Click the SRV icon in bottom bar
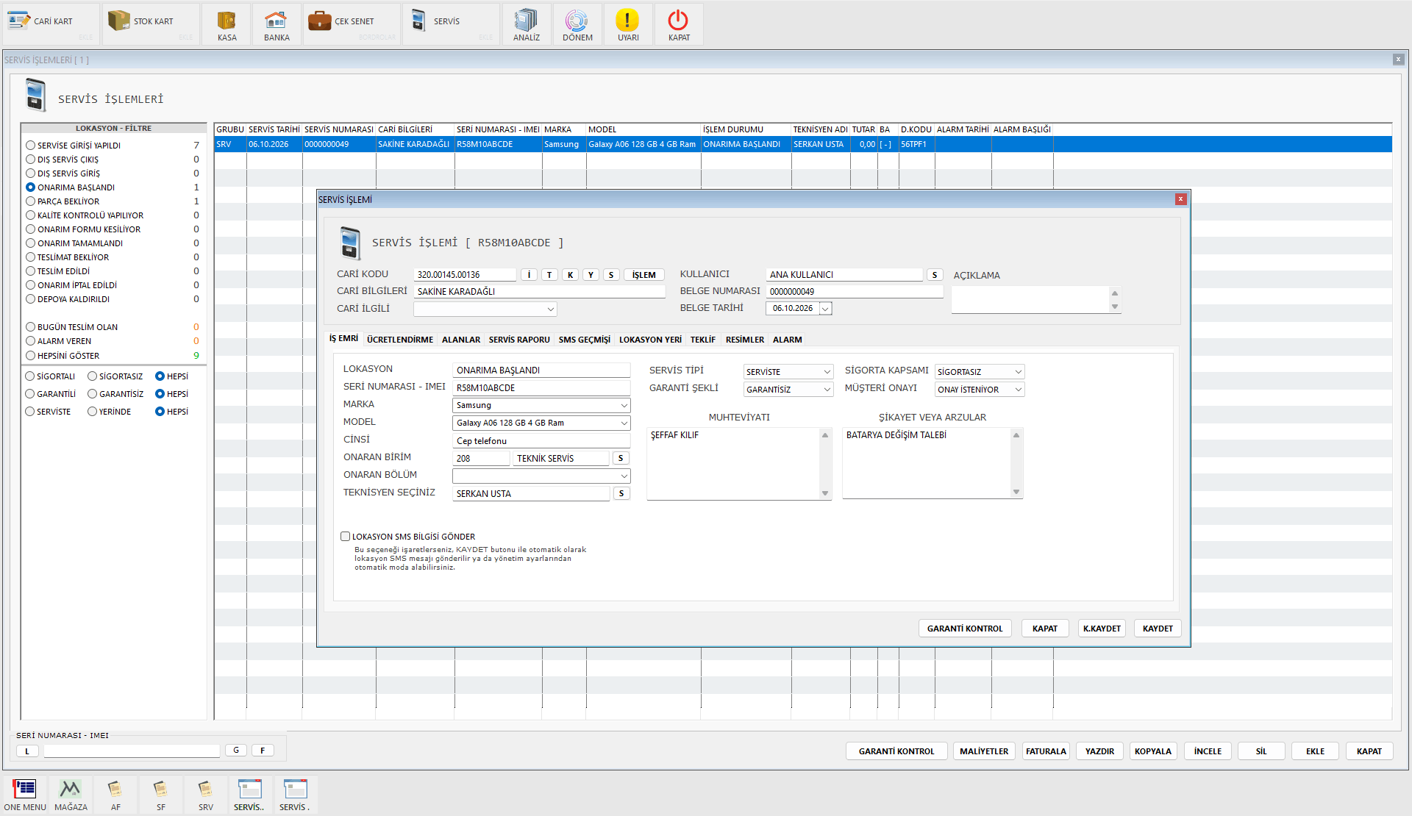 point(206,795)
